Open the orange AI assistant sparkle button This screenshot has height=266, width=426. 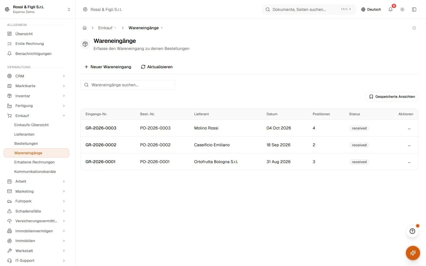pyautogui.click(x=413, y=253)
